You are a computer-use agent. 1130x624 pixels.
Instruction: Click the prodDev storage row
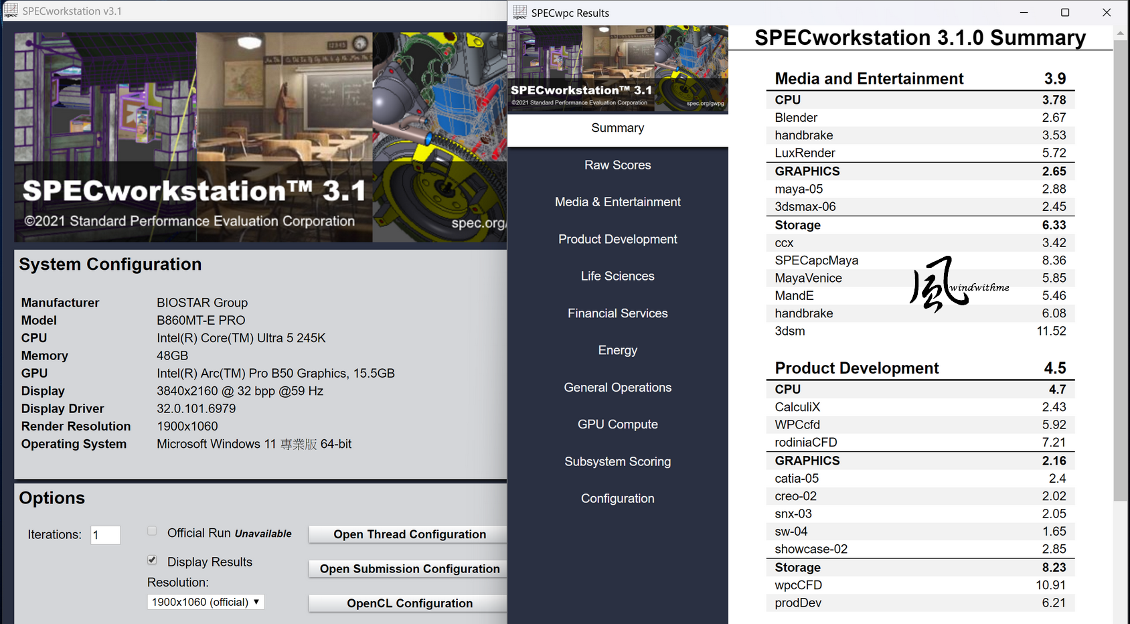[920, 603]
